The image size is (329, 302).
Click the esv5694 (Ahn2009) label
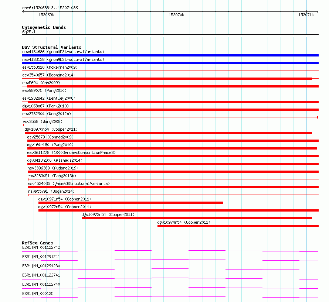(41, 83)
